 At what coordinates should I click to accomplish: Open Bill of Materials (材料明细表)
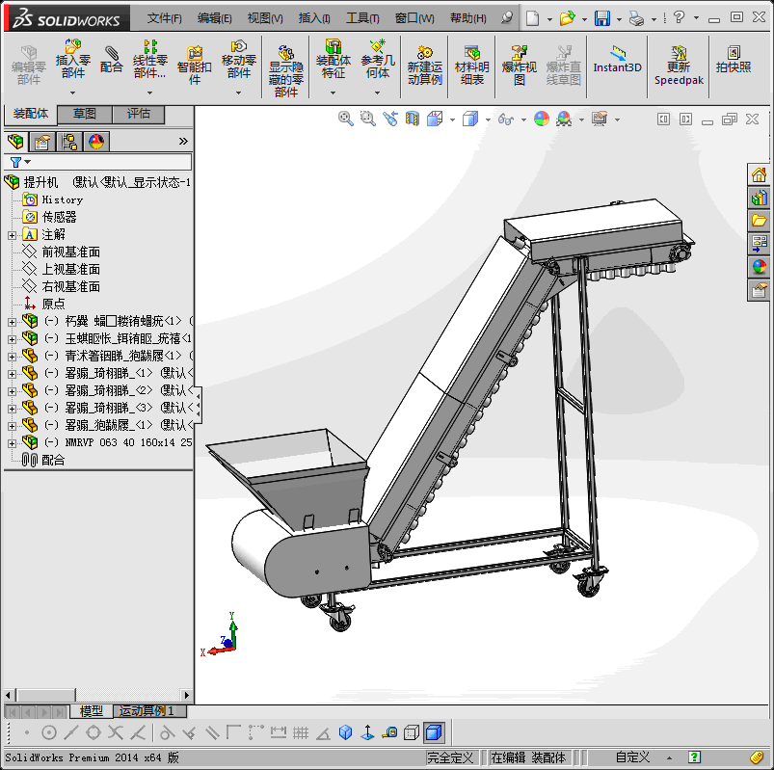point(472,66)
